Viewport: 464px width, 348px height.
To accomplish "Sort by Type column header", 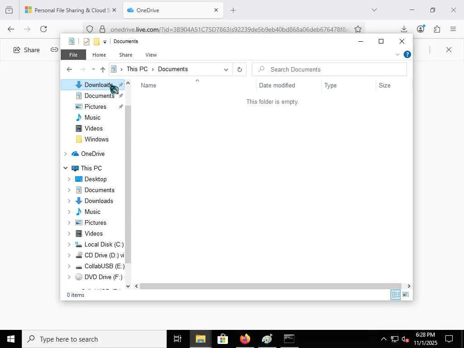I will (x=330, y=85).
